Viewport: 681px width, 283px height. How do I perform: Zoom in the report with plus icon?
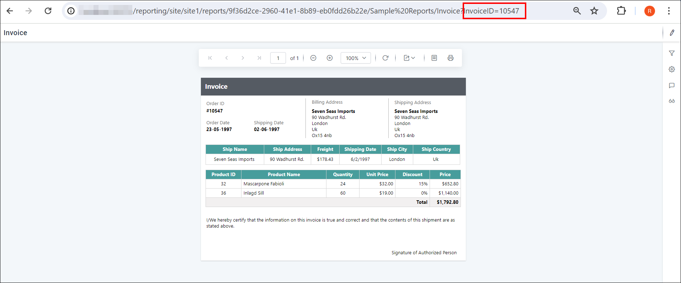coord(330,58)
